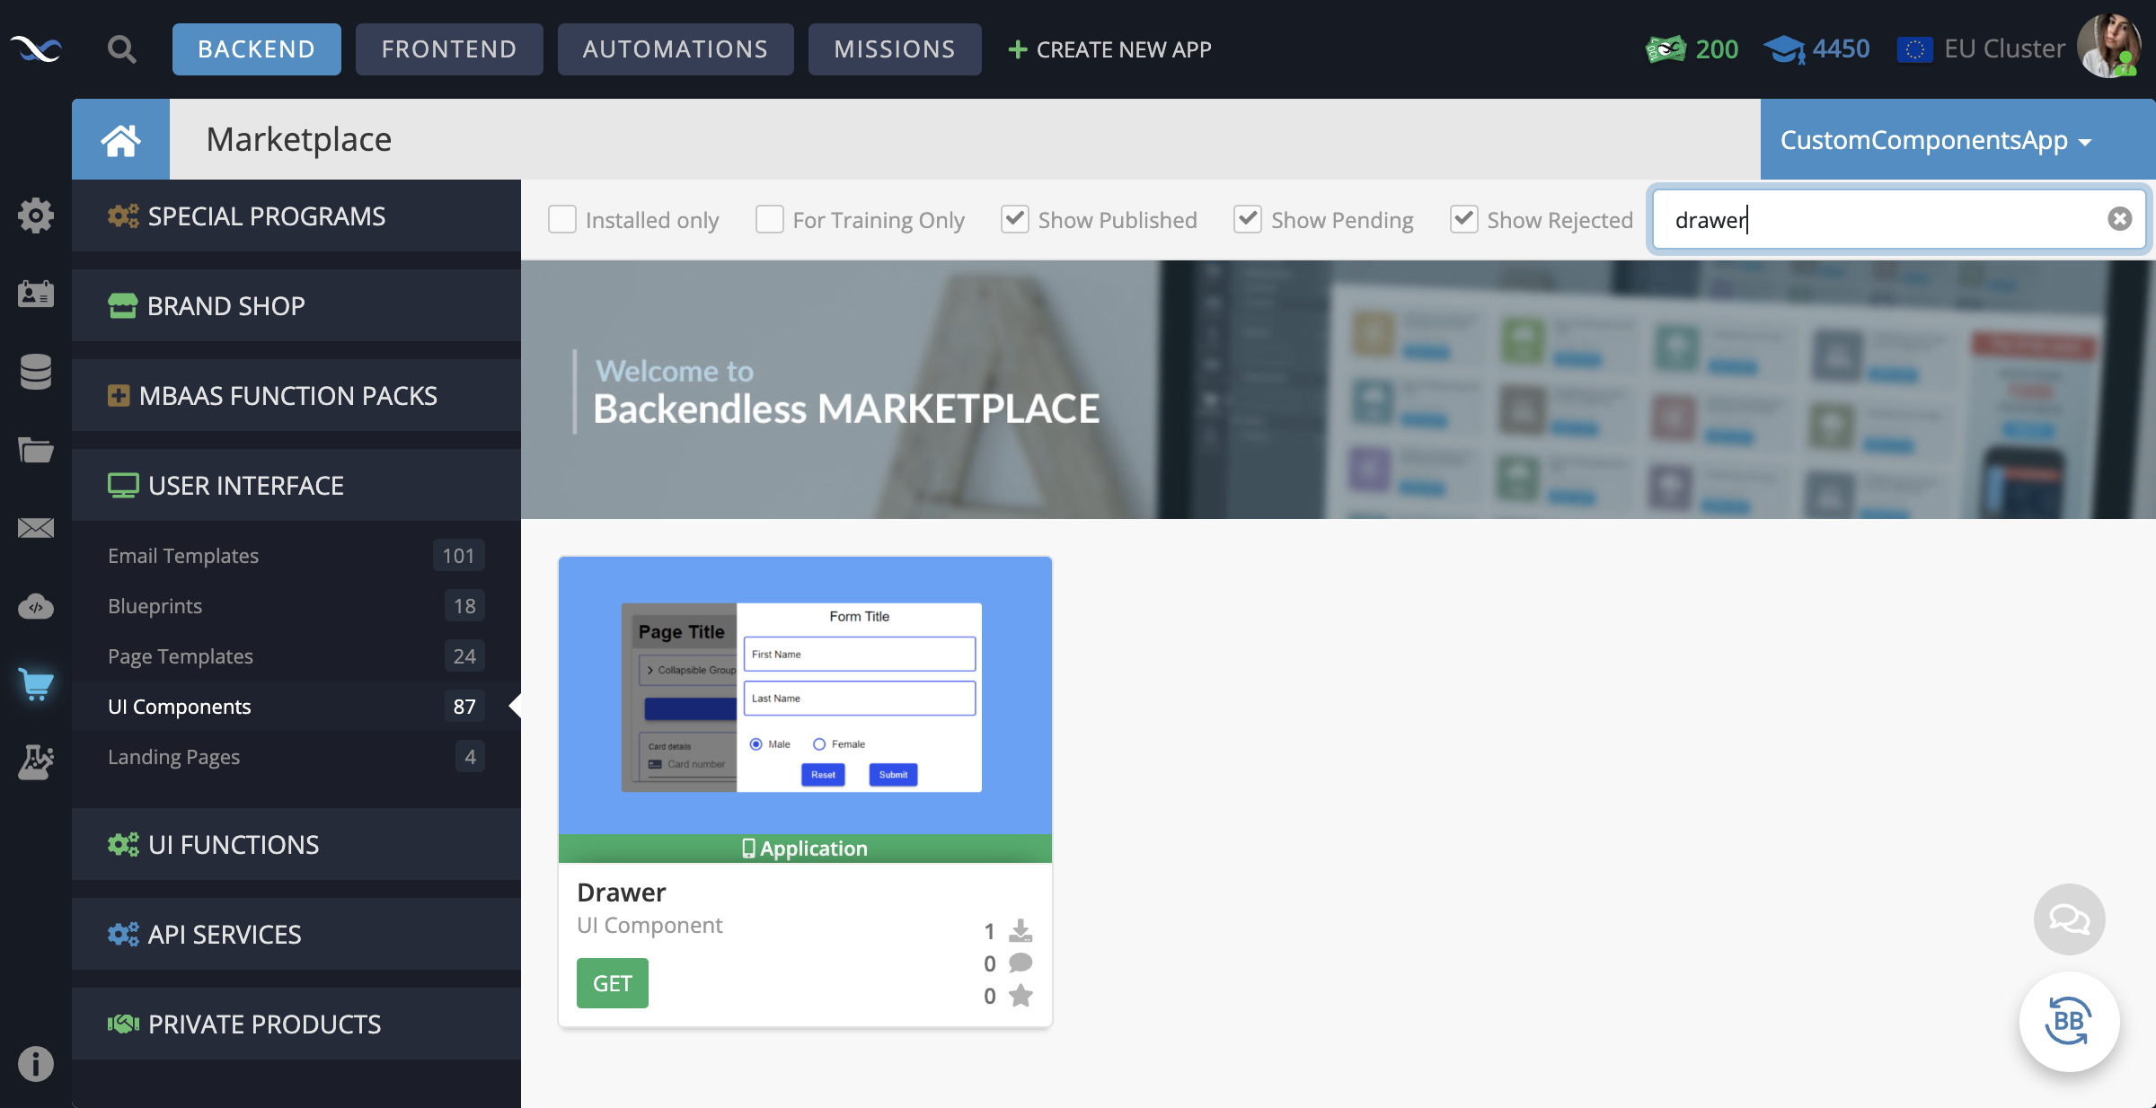Toggle the Show Published checkbox
2156x1108 pixels.
(1015, 219)
